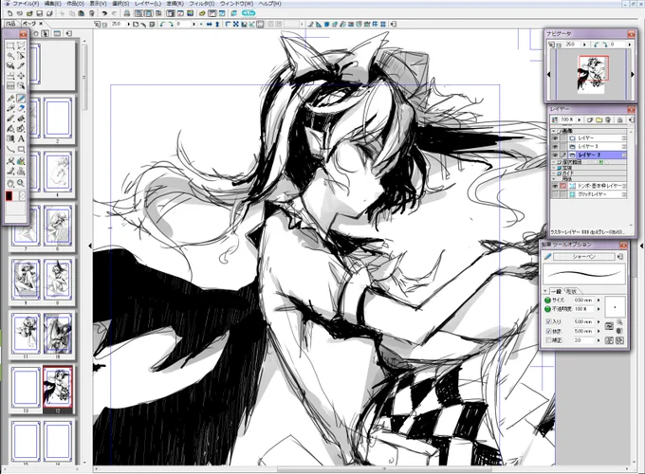Click the flip horizontal icon above canvas
Viewport: 645px width, 474px height.
click(x=209, y=25)
